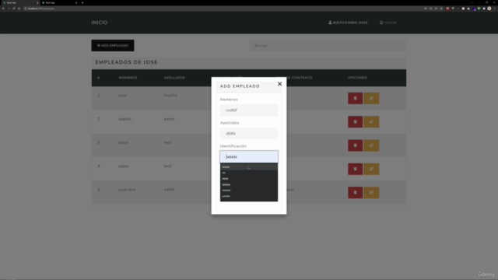The width and height of the screenshot is (498, 280).
Task: Delete employee jose trujillo with trash icon
Action: [x=355, y=99]
